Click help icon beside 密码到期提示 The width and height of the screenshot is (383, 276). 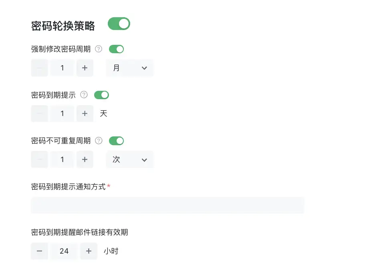click(84, 95)
